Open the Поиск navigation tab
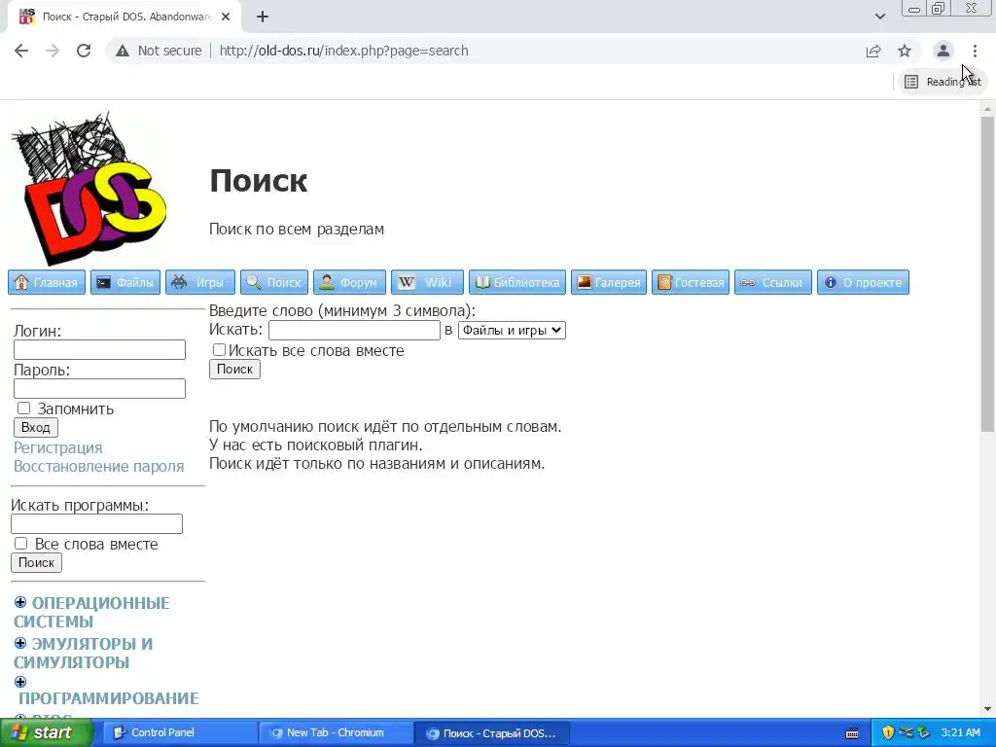The width and height of the screenshot is (996, 747). (274, 282)
